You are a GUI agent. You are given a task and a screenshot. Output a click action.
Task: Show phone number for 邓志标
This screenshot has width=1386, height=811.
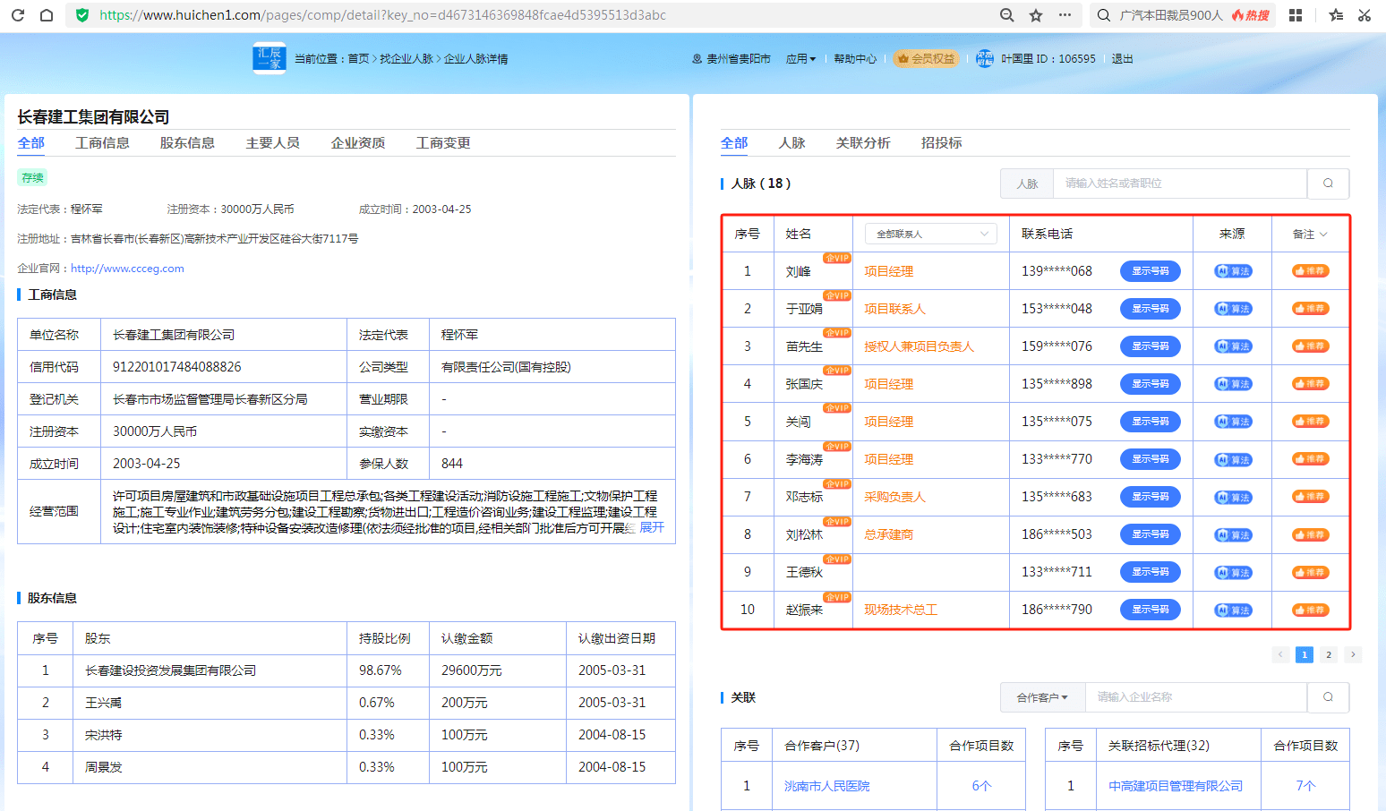pyautogui.click(x=1151, y=497)
